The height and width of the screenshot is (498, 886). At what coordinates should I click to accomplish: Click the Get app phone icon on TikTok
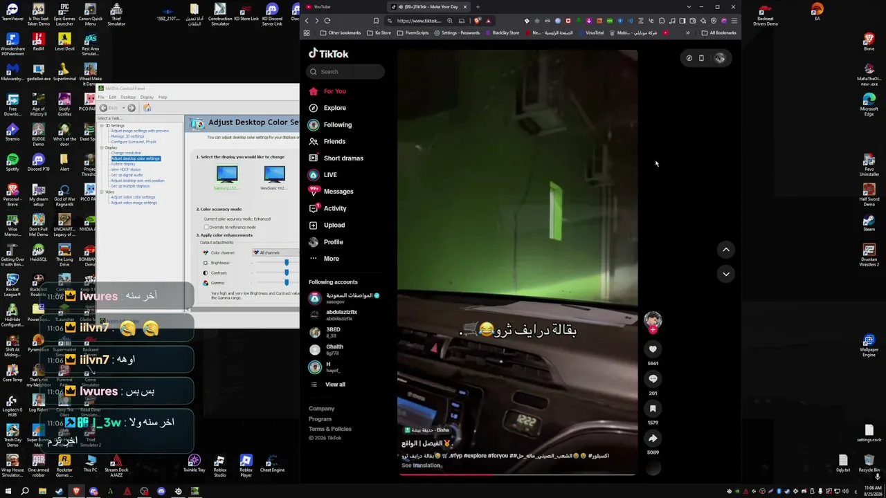[701, 58]
